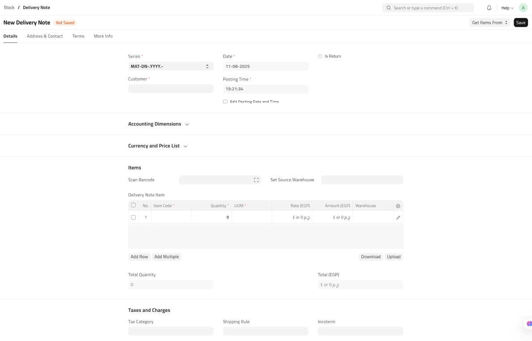Image resolution: width=532 pixels, height=341 pixels.
Task: Open the Help menu
Action: pyautogui.click(x=507, y=8)
